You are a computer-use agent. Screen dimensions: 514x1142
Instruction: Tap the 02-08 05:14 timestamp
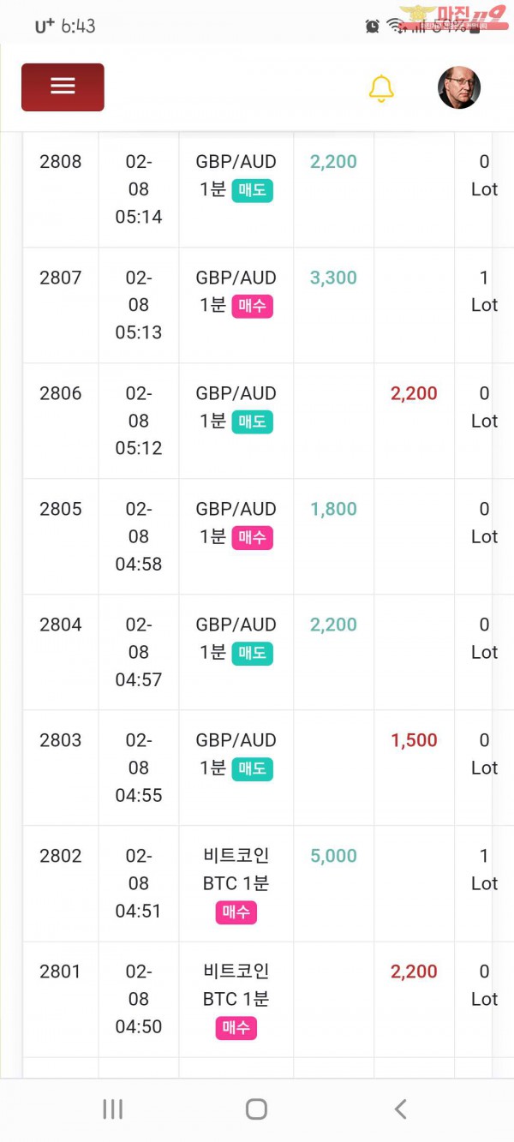click(x=138, y=189)
